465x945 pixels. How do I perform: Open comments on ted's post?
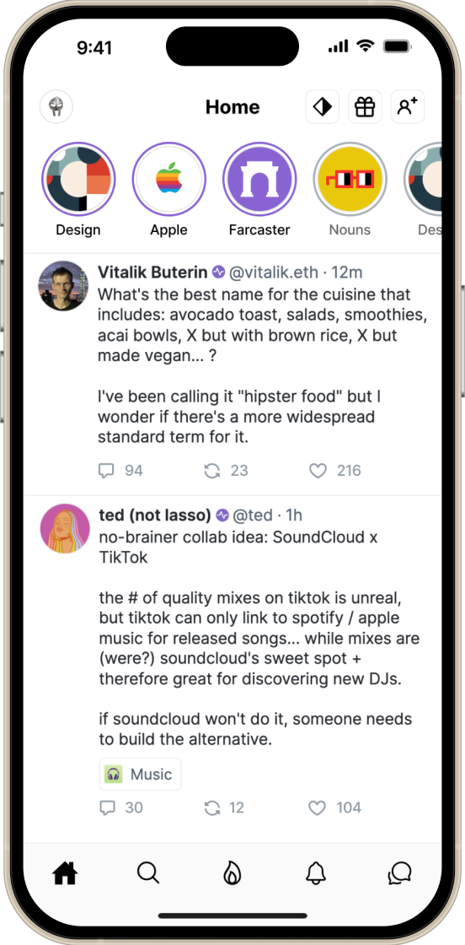120,807
